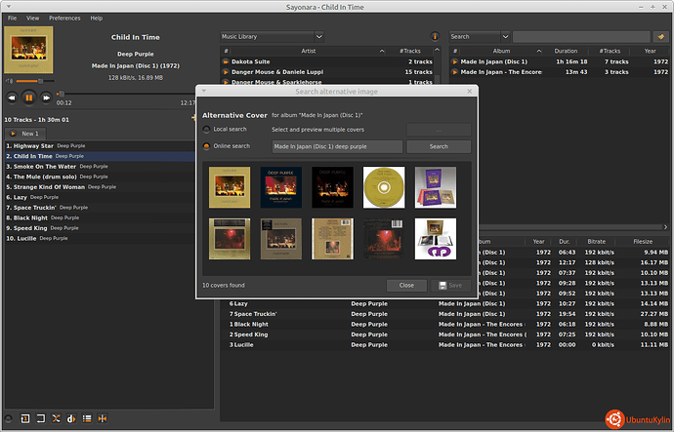Open the dialog window menu arrow
Viewport: 674px width, 432px height.
pyautogui.click(x=204, y=91)
